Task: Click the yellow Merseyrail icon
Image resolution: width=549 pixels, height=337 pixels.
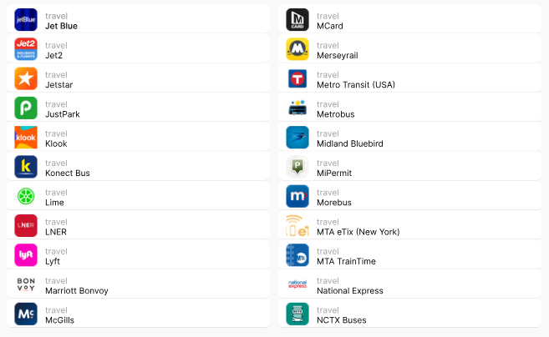Action: tap(297, 49)
